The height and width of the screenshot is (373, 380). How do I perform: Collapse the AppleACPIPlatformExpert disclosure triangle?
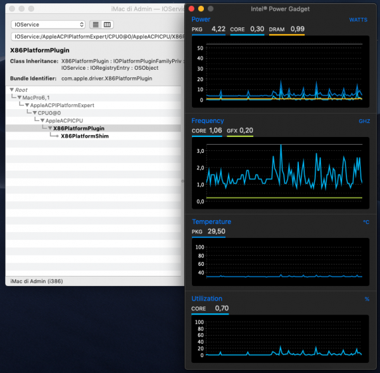click(27, 105)
